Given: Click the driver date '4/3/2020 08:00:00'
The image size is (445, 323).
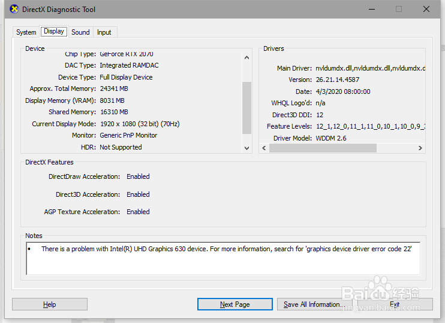Looking at the screenshot, I should (343, 92).
